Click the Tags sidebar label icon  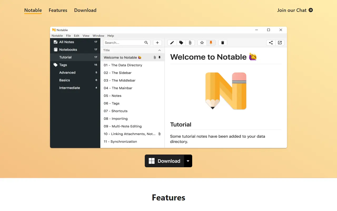pyautogui.click(x=56, y=65)
